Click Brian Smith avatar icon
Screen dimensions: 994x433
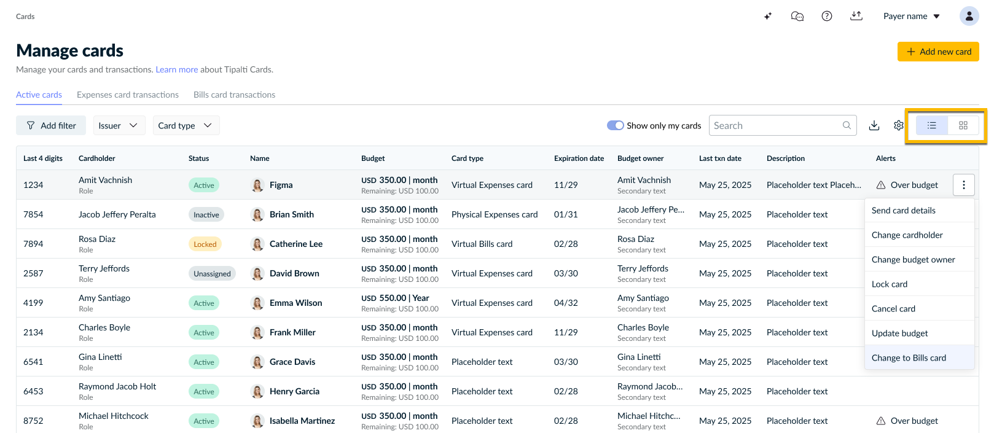257,214
